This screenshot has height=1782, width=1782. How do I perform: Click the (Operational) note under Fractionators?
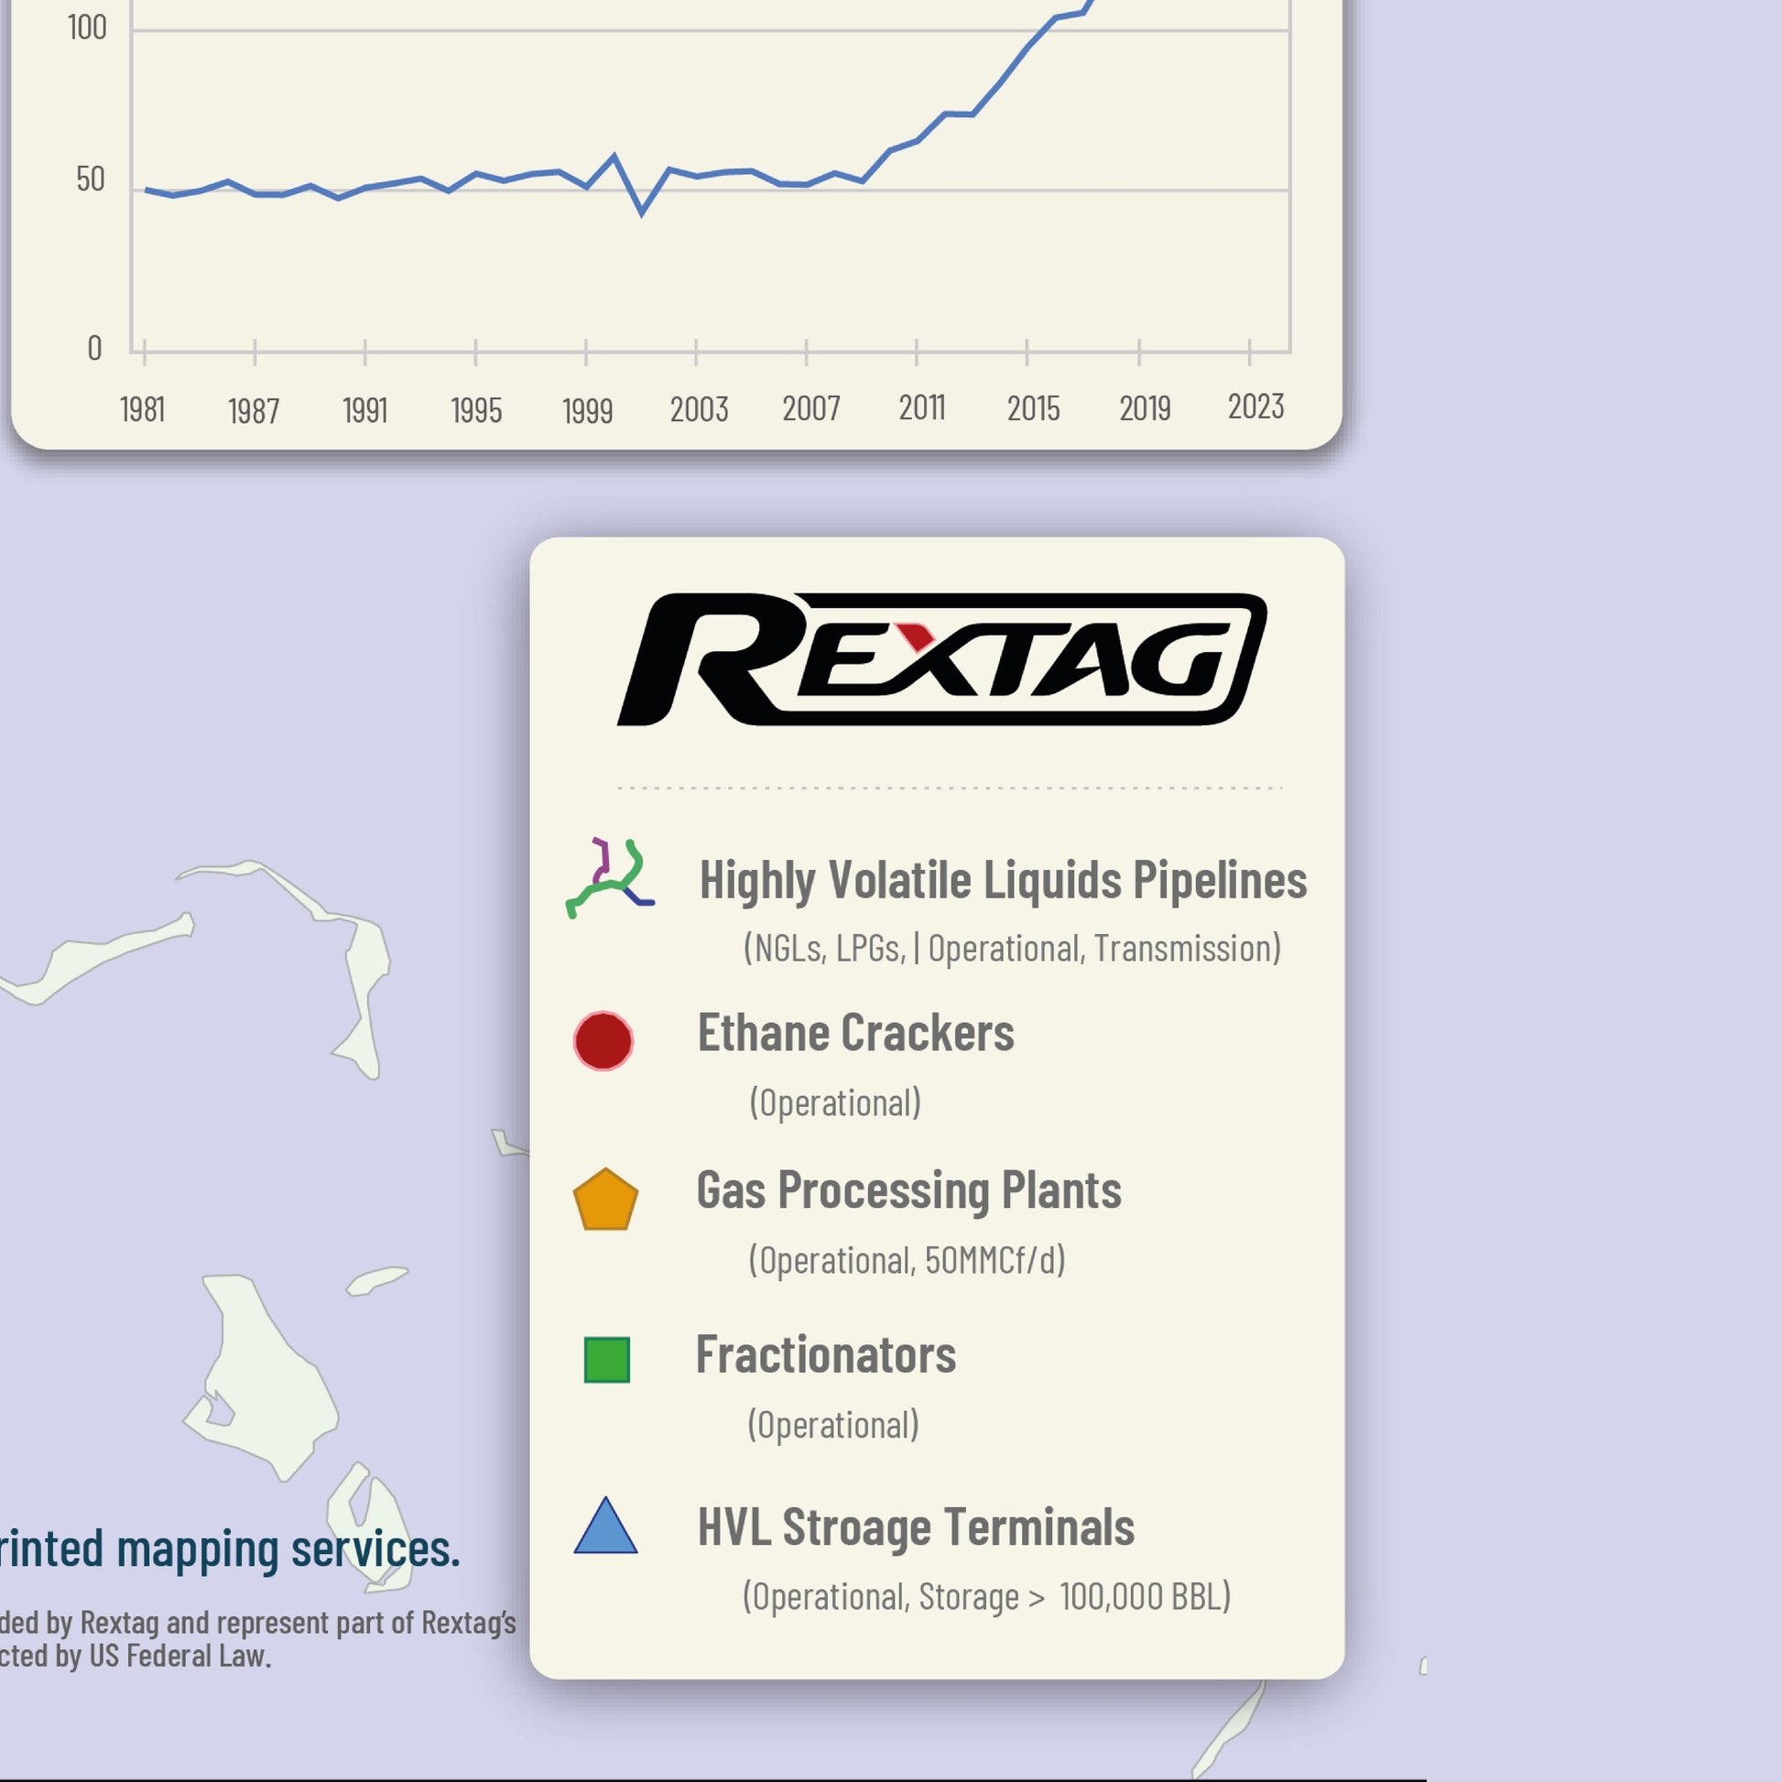[833, 1425]
